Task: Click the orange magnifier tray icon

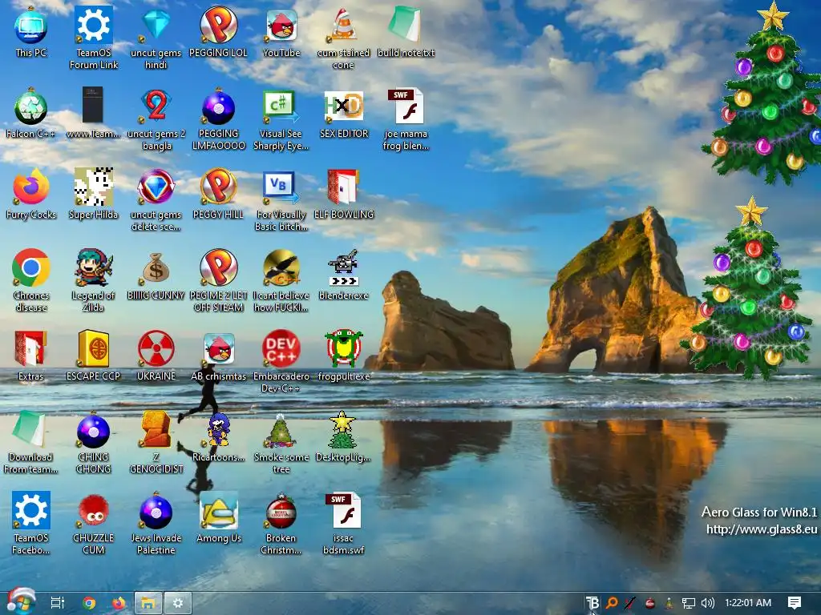Action: [x=611, y=603]
